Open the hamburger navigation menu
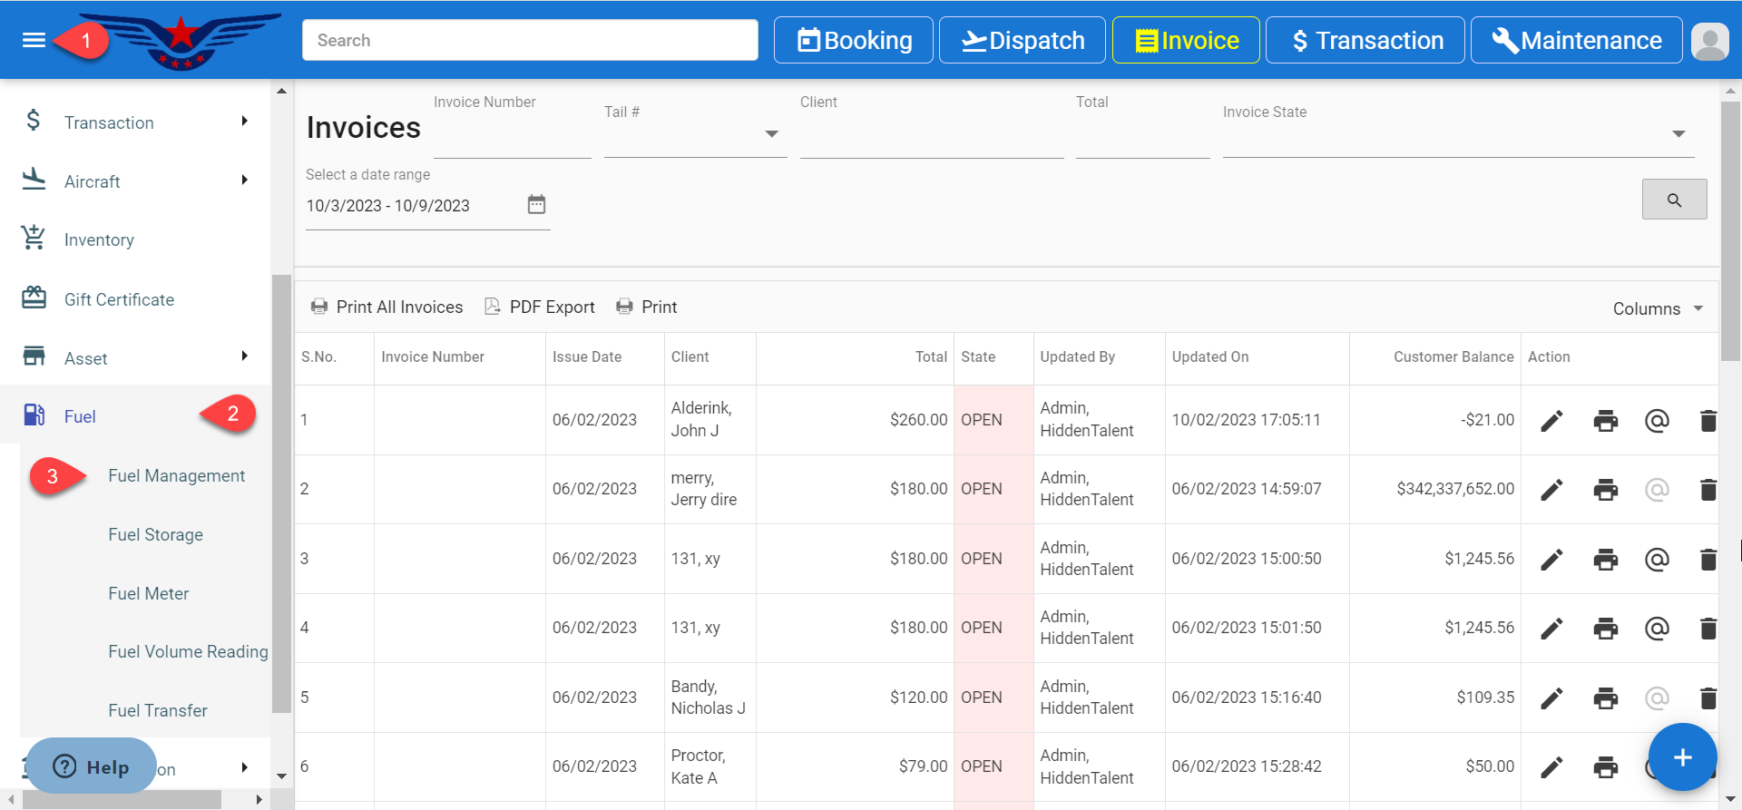This screenshot has width=1742, height=810. coord(34,40)
